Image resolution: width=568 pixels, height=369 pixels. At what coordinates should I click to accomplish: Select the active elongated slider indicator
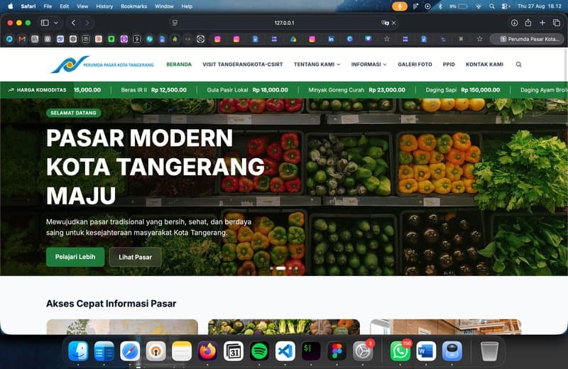(280, 268)
